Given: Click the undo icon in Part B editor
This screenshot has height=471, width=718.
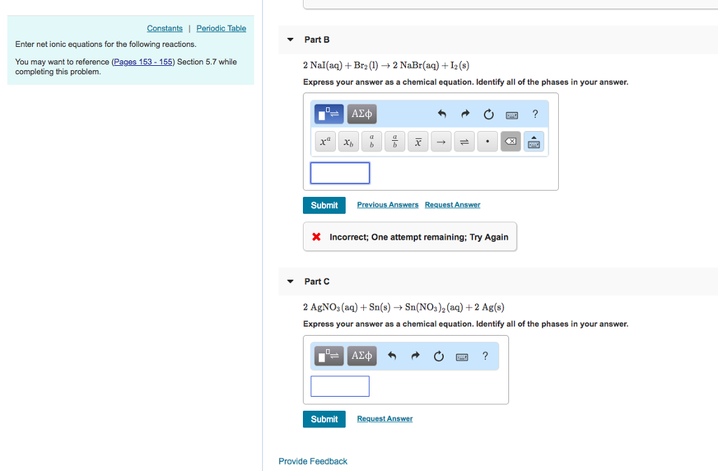Looking at the screenshot, I should point(441,114).
